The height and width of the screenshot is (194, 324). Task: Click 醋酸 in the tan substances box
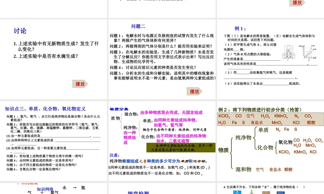[x=311, y=123]
